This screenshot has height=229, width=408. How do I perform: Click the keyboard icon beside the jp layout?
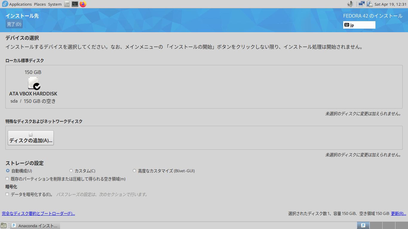coord(347,25)
